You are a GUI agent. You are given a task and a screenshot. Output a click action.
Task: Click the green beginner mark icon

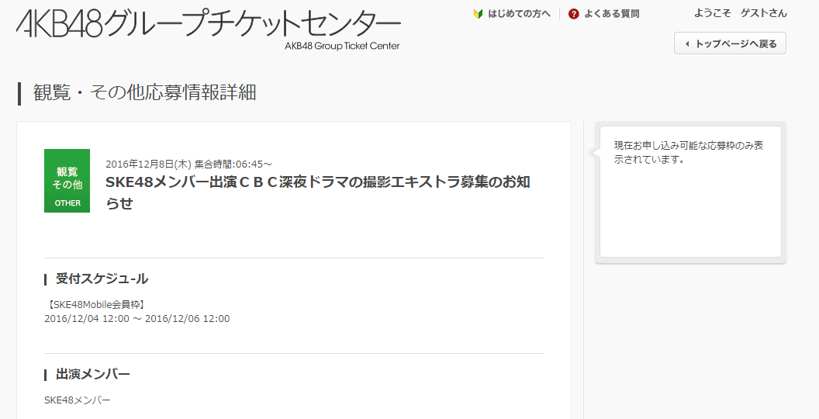pos(478,14)
